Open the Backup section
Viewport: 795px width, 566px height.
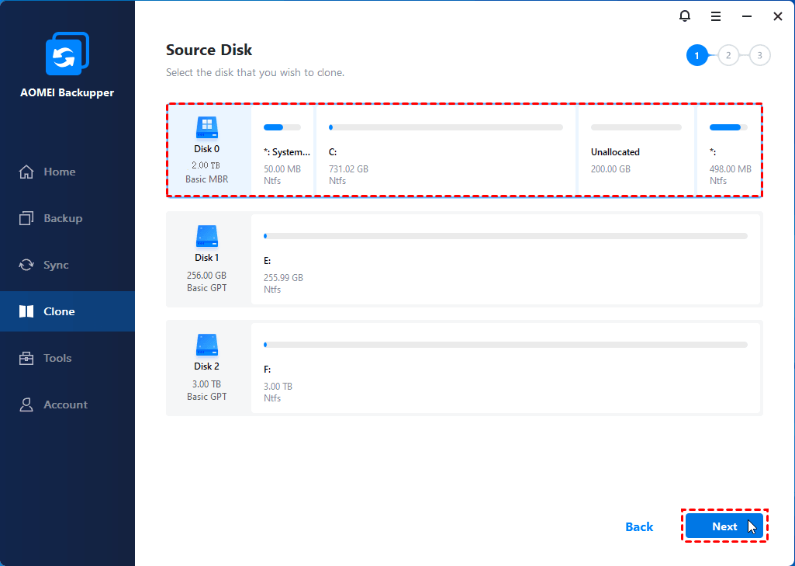tap(67, 218)
